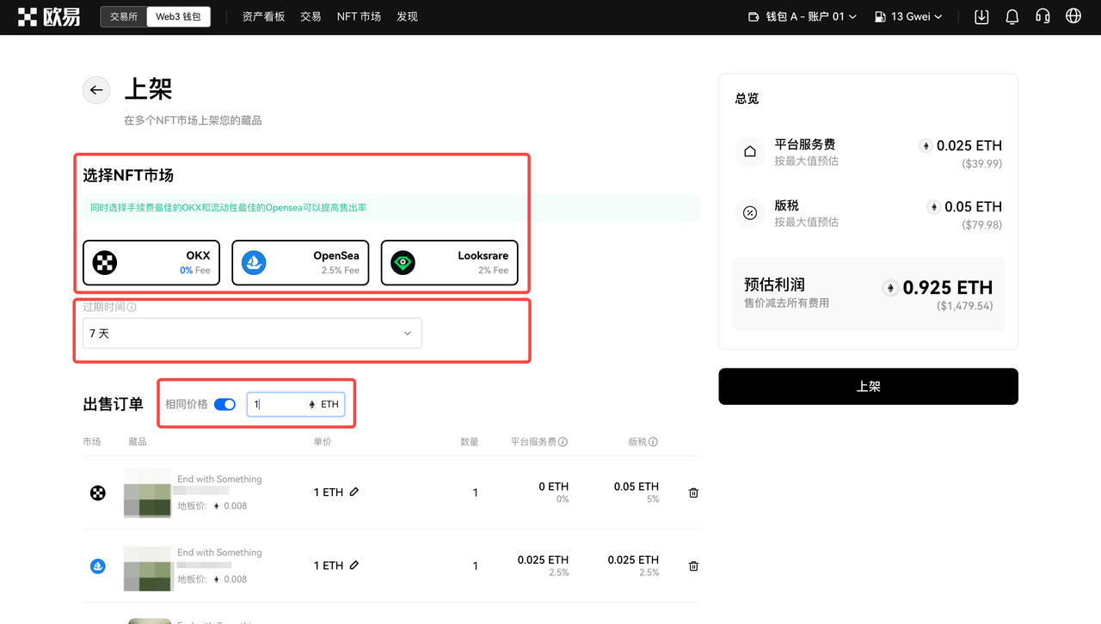Expand the 13 Gwei gas dropdown
The width and height of the screenshot is (1101, 624).
(x=908, y=16)
